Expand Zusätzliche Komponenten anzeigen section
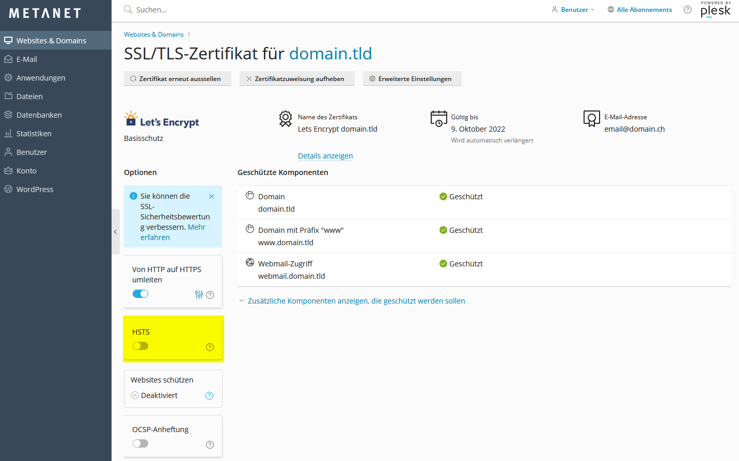Screen dimensions: 739x461 pos(356,301)
